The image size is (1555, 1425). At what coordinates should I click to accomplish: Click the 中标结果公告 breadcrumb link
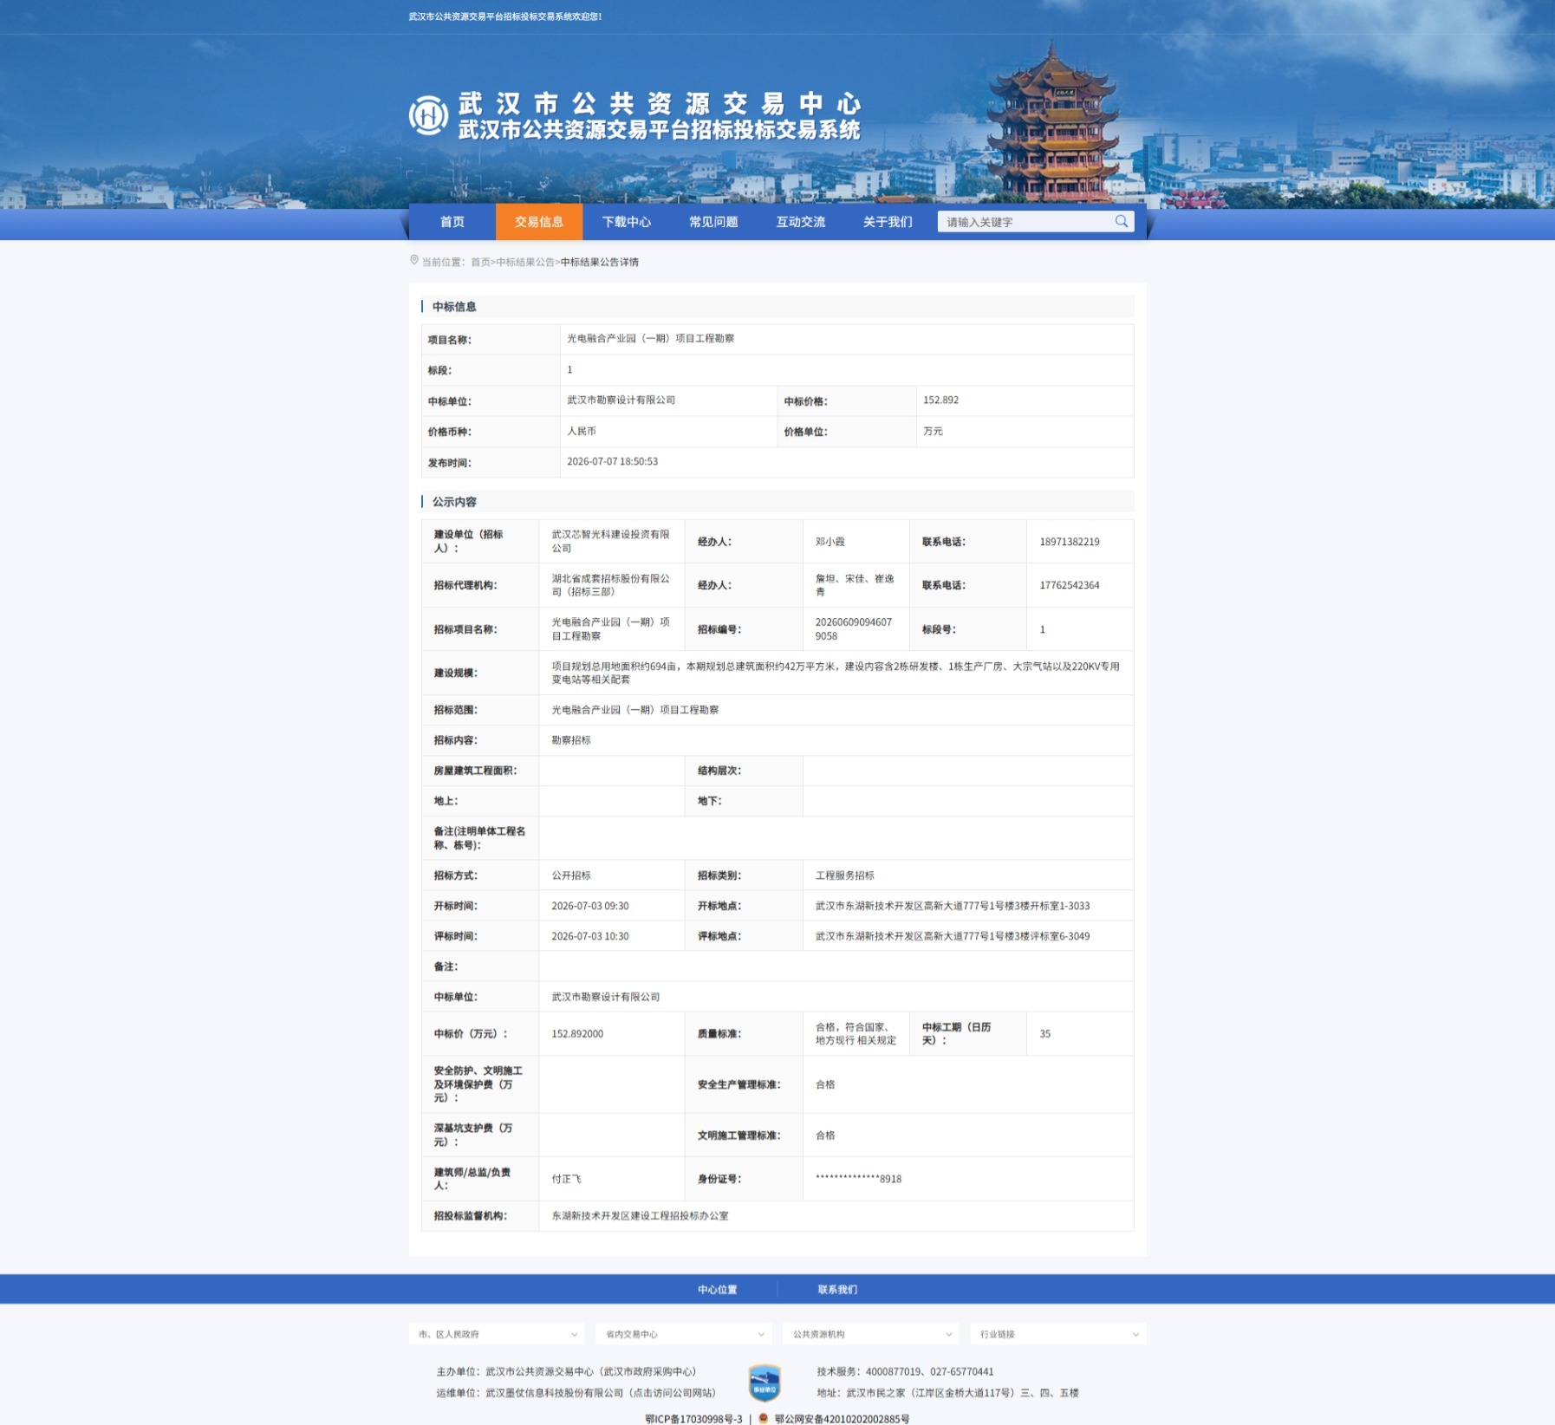[x=525, y=262]
